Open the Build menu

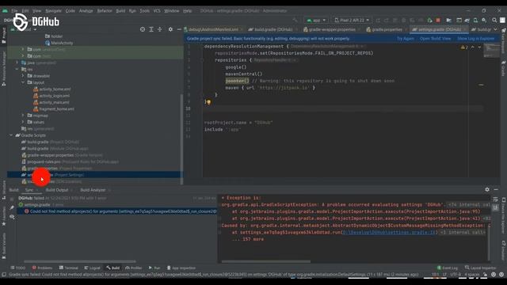tap(120, 10)
